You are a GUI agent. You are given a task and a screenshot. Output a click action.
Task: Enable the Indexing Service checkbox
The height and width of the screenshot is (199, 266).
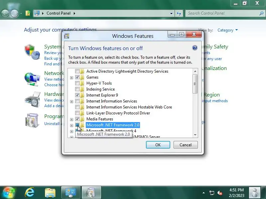tap(77, 89)
